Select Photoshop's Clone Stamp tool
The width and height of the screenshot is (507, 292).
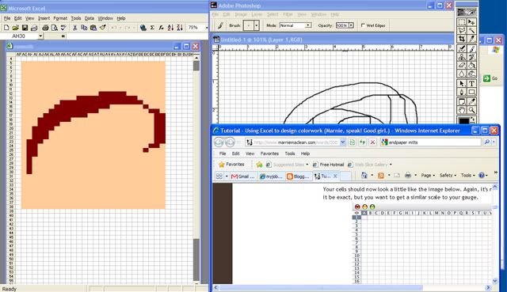coord(462,57)
